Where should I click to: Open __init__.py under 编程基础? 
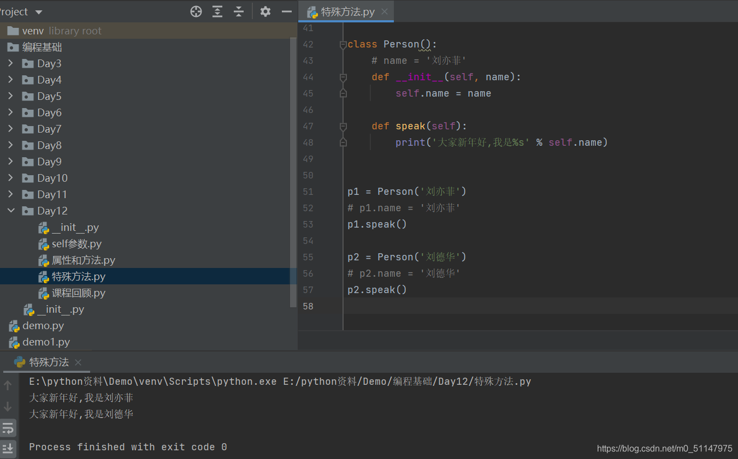tap(61, 309)
